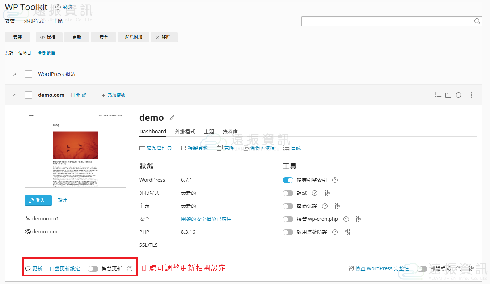The image size is (490, 284).
Task: Switch to the 外掛程式 tab under demo
Action: pyautogui.click(x=185, y=132)
